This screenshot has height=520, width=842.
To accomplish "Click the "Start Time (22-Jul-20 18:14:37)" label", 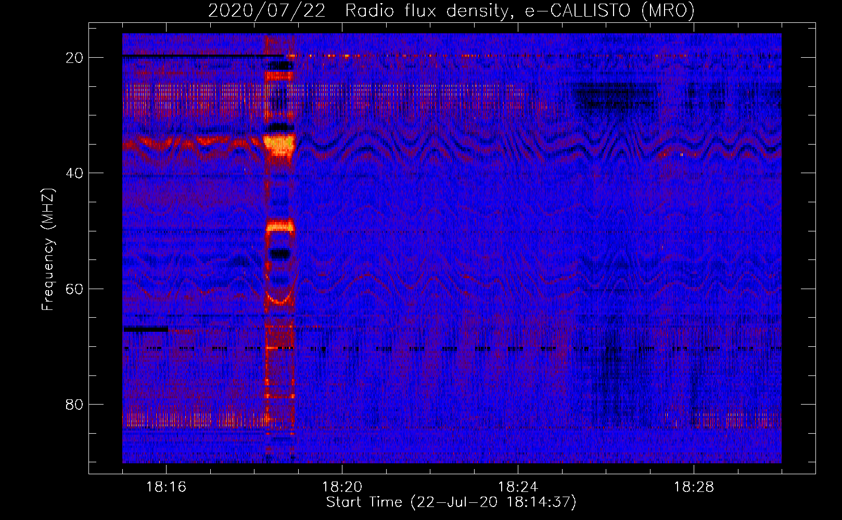I will click(451, 502).
